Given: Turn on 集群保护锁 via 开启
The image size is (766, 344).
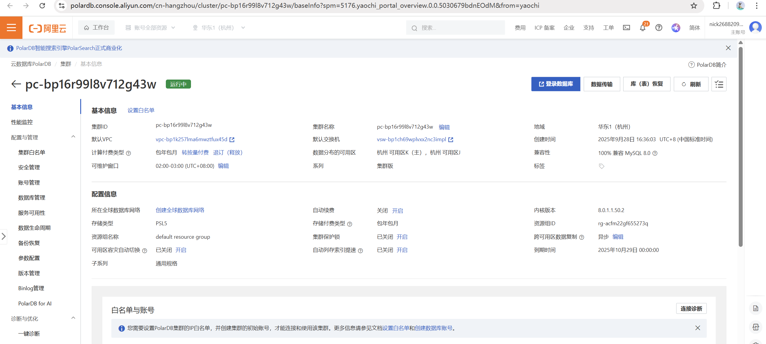Looking at the screenshot, I should 402,237.
